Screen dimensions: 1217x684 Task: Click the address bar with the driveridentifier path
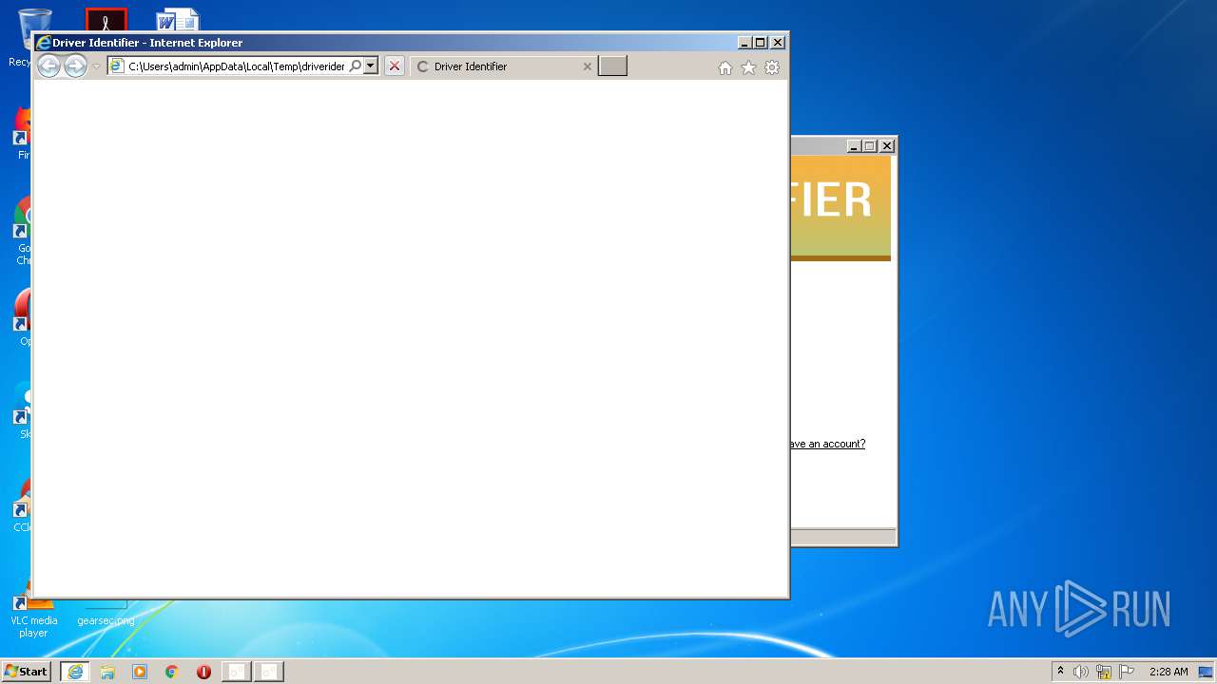pyautogui.click(x=237, y=66)
